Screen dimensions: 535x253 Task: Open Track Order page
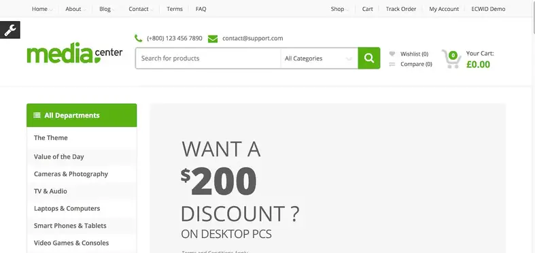pos(401,9)
